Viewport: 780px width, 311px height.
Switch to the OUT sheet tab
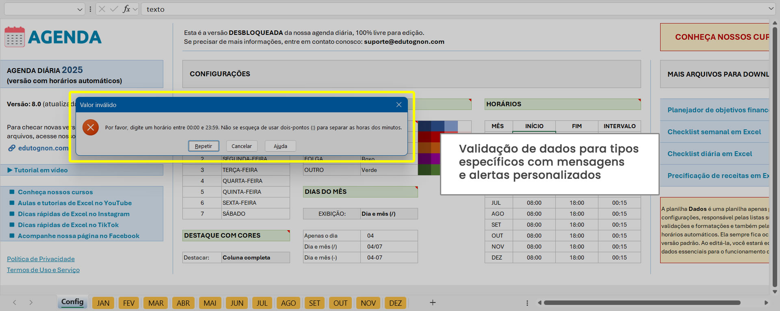tap(340, 303)
